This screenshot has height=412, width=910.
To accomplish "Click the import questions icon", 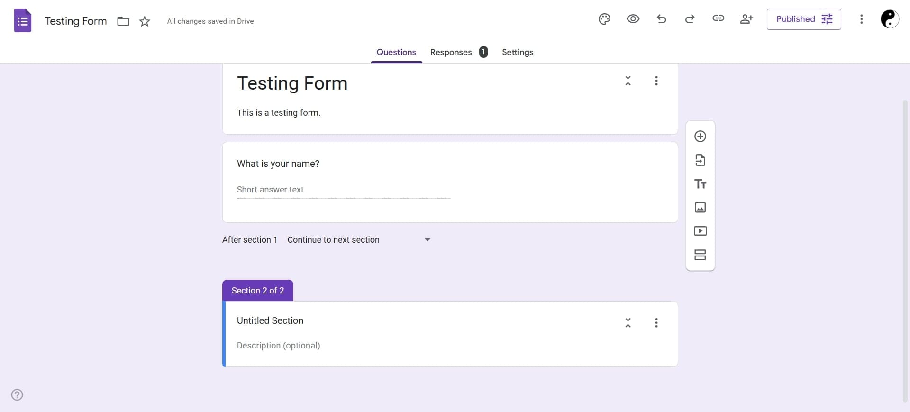I will pyautogui.click(x=700, y=160).
